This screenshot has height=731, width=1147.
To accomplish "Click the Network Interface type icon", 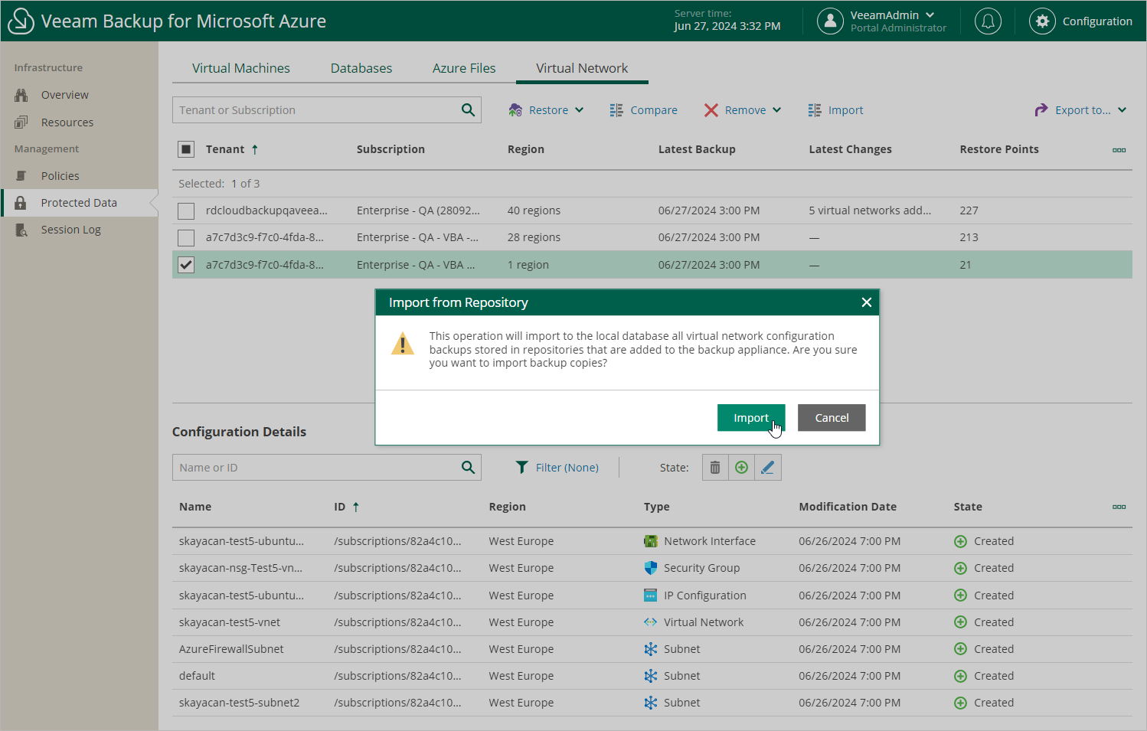I will point(651,541).
